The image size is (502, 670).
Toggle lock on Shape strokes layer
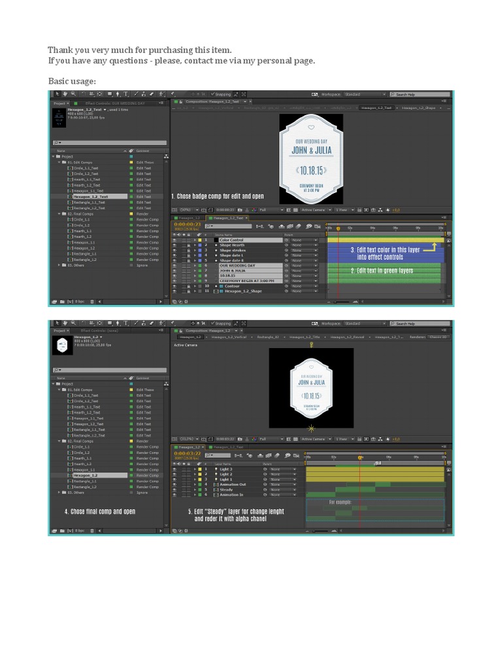tap(188, 251)
